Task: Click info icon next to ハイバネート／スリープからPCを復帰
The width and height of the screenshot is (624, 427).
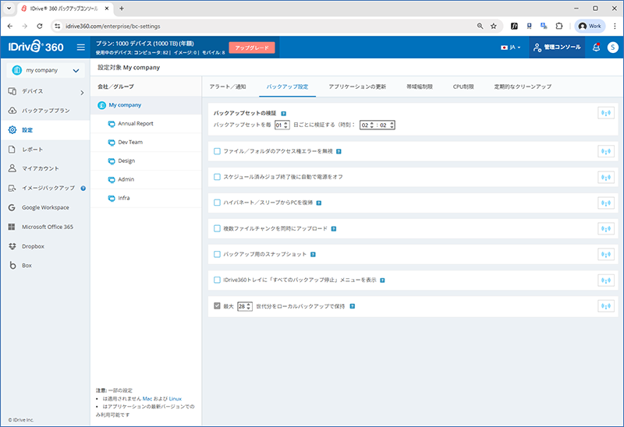Action: (319, 203)
